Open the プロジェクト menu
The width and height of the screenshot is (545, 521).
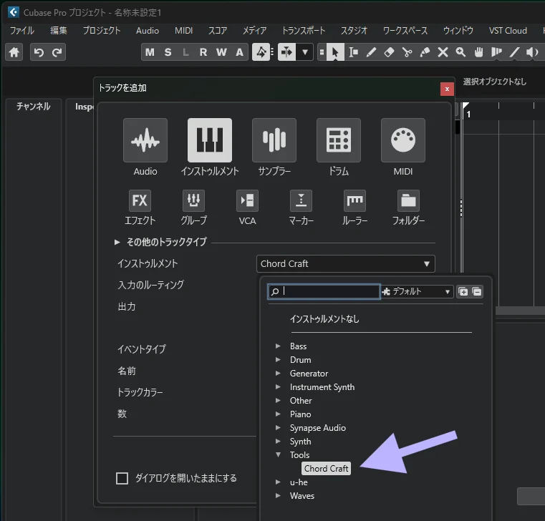[102, 31]
